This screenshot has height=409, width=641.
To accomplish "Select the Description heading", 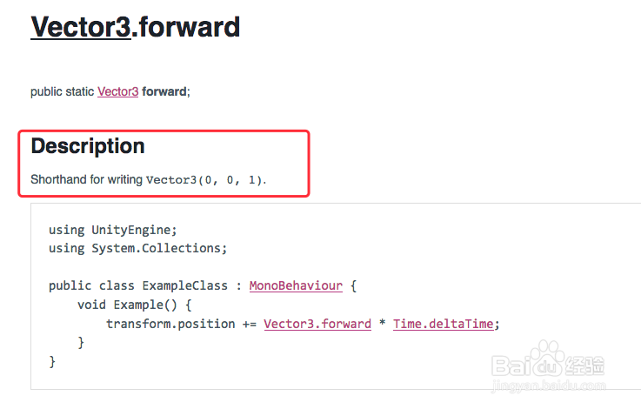I will [x=88, y=146].
